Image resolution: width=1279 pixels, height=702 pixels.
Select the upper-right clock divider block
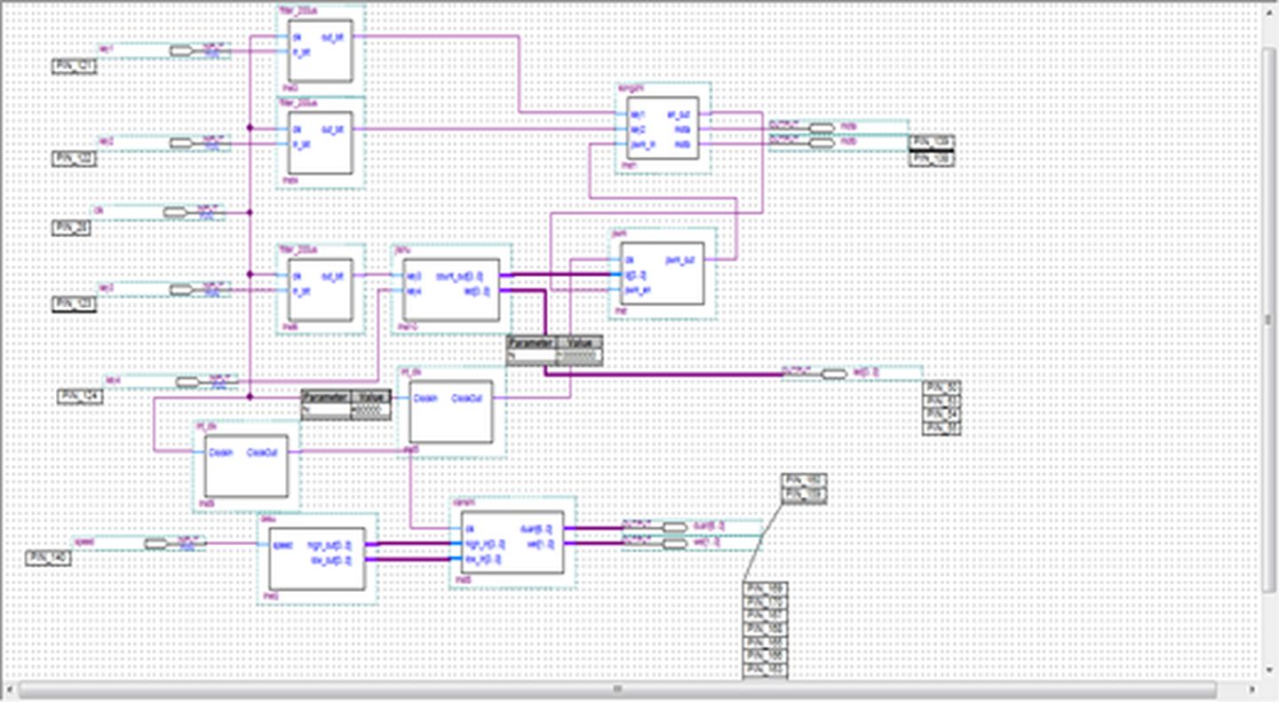point(451,411)
